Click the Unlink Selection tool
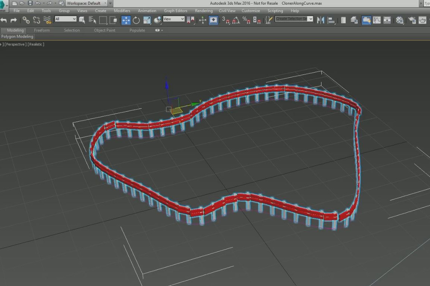 coord(36,20)
